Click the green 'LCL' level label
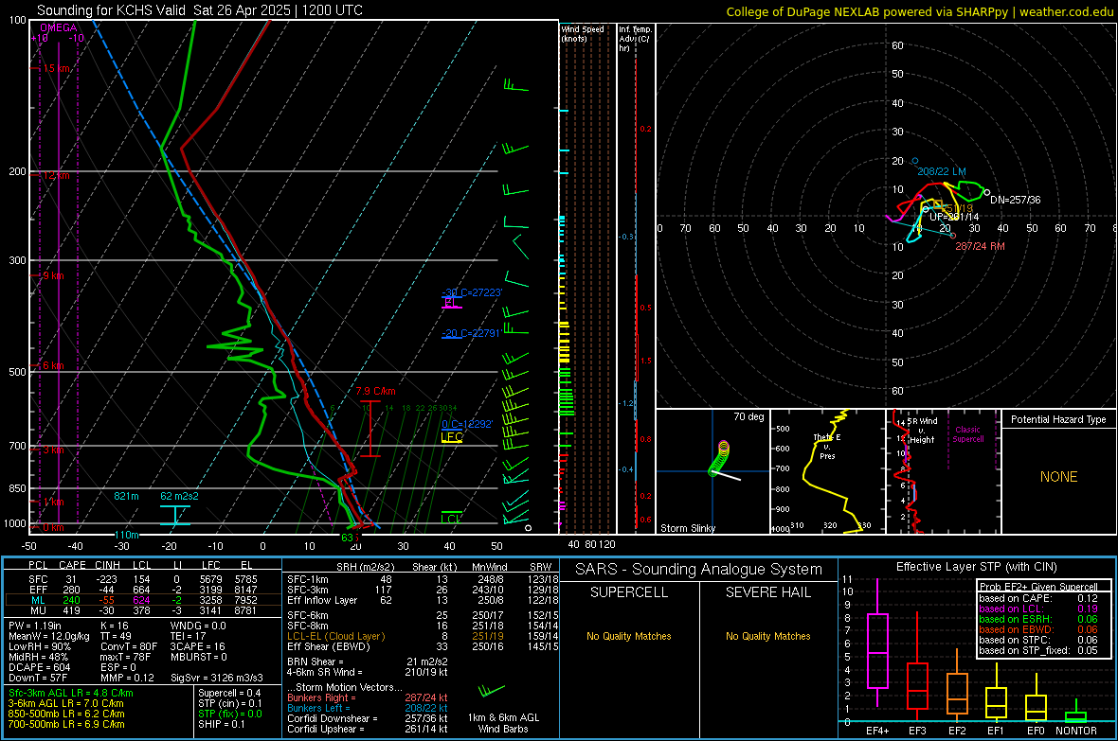The width and height of the screenshot is (1118, 741). pos(451,519)
